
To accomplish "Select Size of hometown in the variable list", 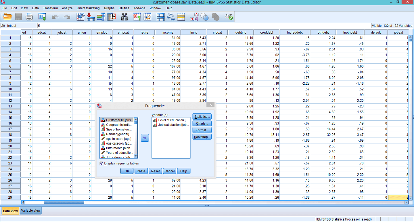I will click(x=117, y=129).
